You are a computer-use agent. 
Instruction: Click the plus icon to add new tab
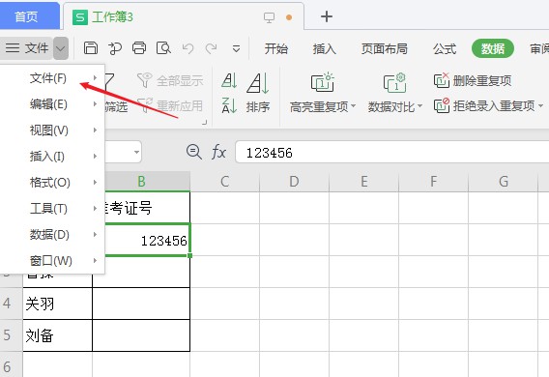[327, 16]
